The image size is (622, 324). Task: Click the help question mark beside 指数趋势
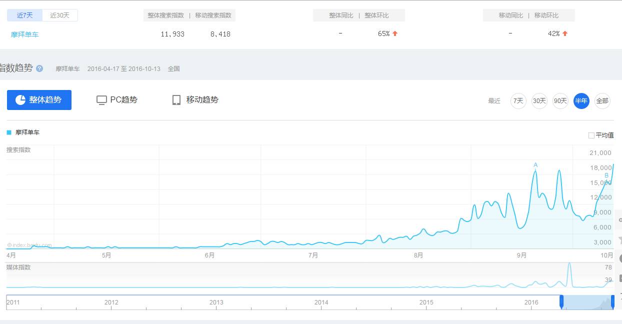[x=39, y=68]
